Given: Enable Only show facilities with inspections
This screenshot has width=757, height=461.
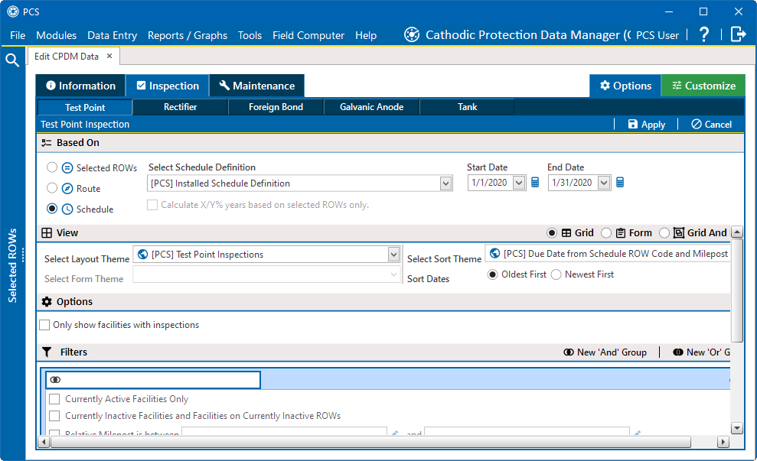Looking at the screenshot, I should point(44,325).
